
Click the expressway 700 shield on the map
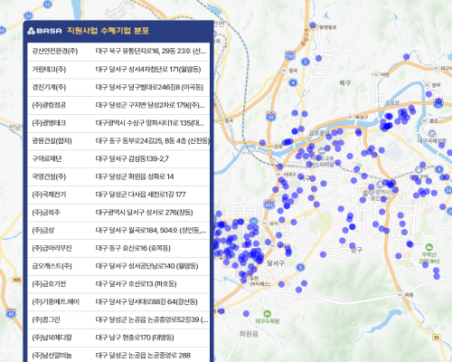pyautogui.click(x=290, y=56)
